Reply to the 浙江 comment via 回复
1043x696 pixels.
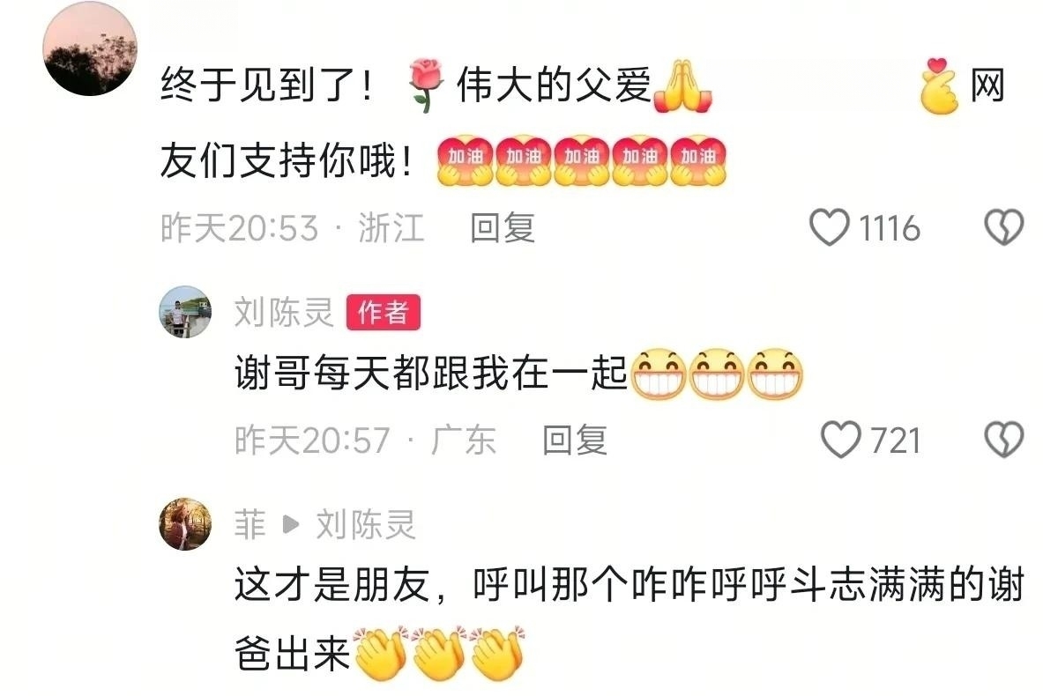point(503,228)
